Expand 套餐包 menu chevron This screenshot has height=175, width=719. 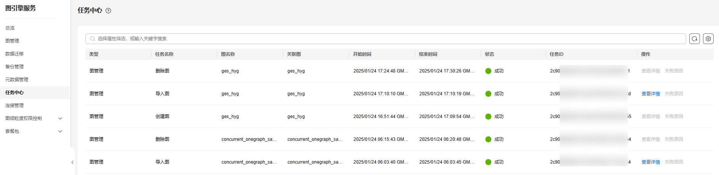pos(60,131)
